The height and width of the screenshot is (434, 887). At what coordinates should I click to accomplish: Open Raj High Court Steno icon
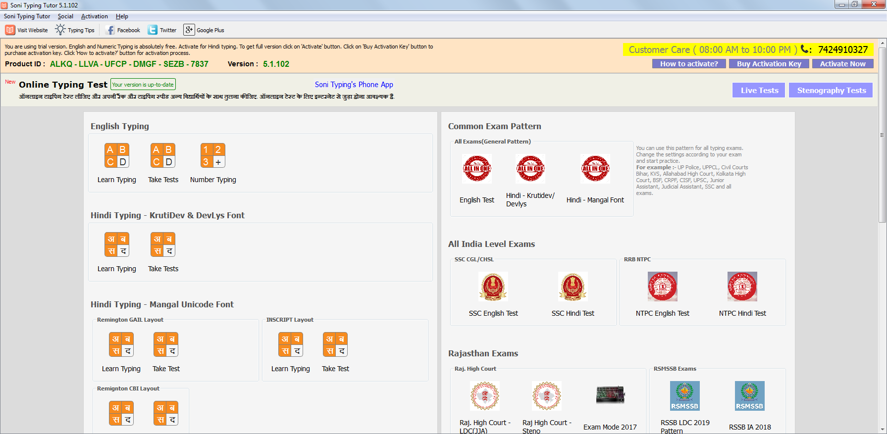pos(547,396)
